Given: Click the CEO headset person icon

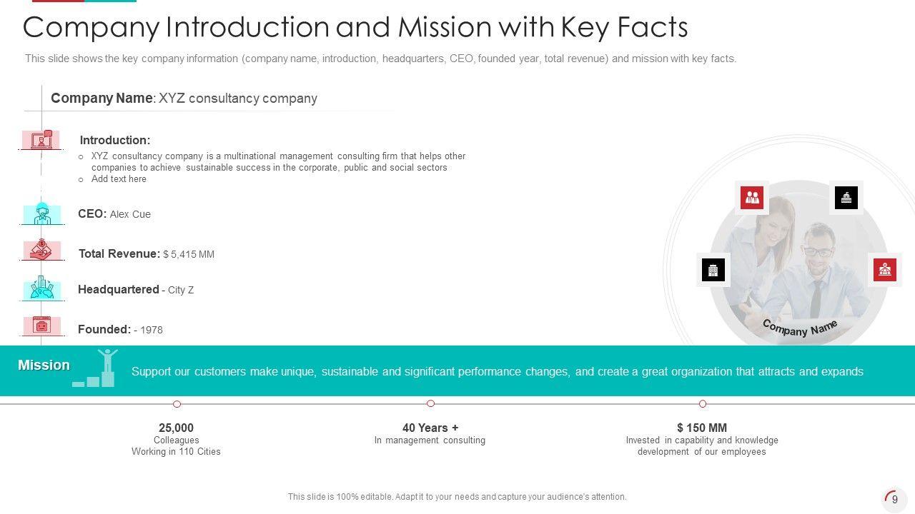Looking at the screenshot, I should pyautogui.click(x=42, y=213).
